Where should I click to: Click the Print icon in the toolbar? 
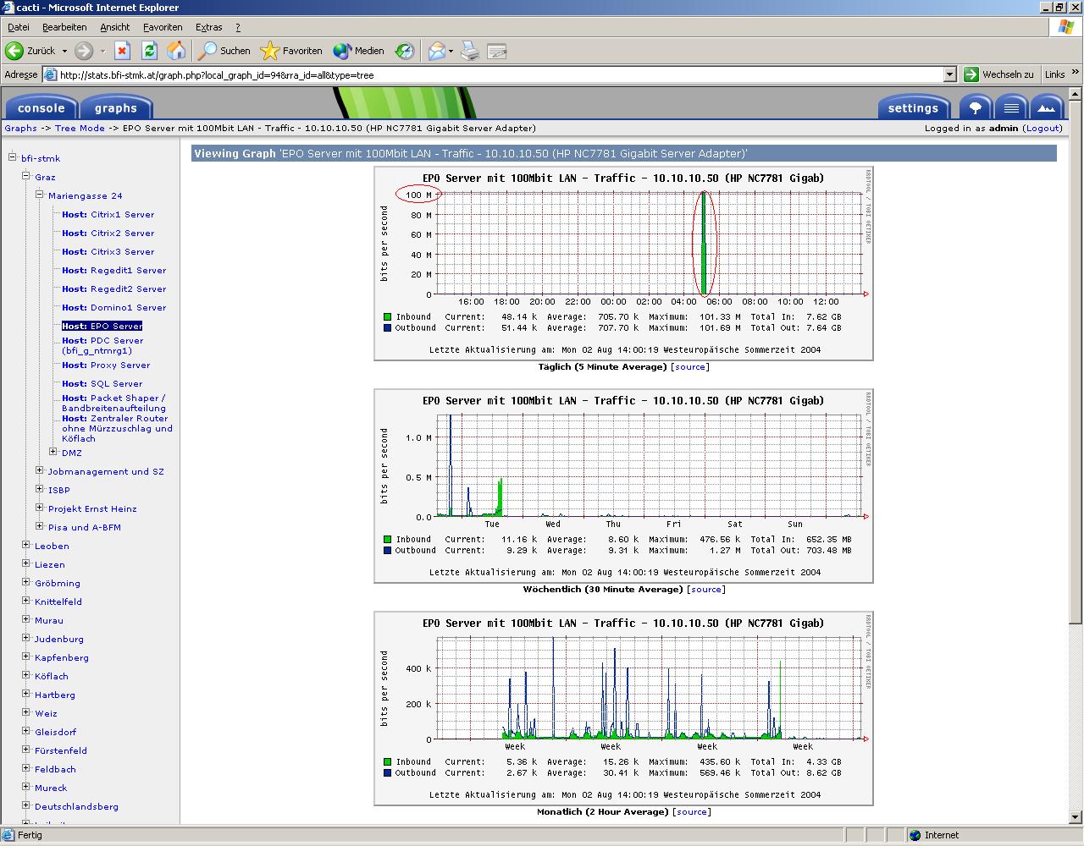470,51
